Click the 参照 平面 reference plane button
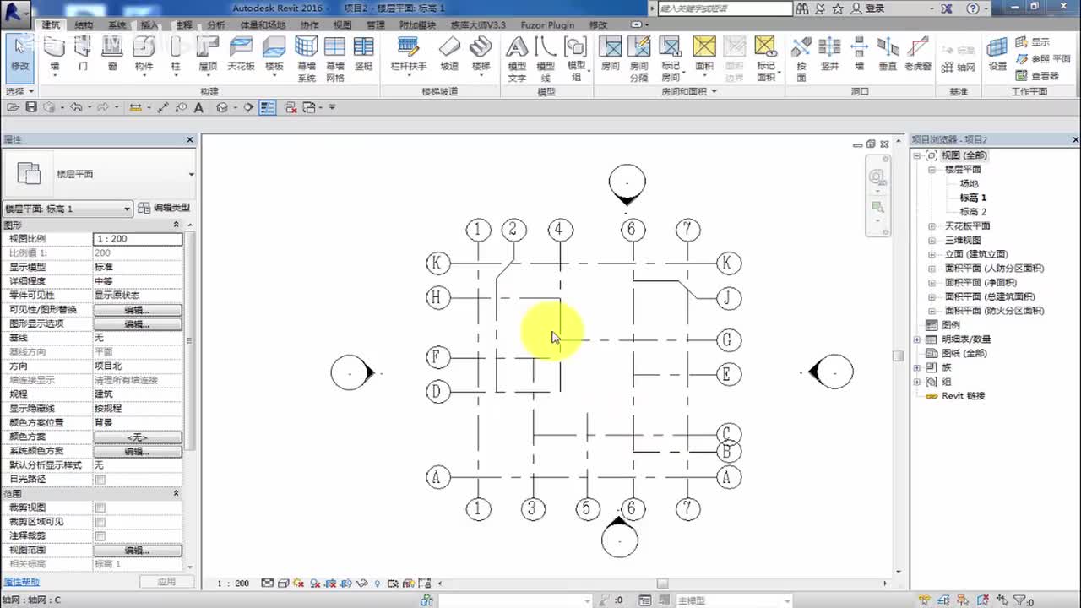 1043,59
